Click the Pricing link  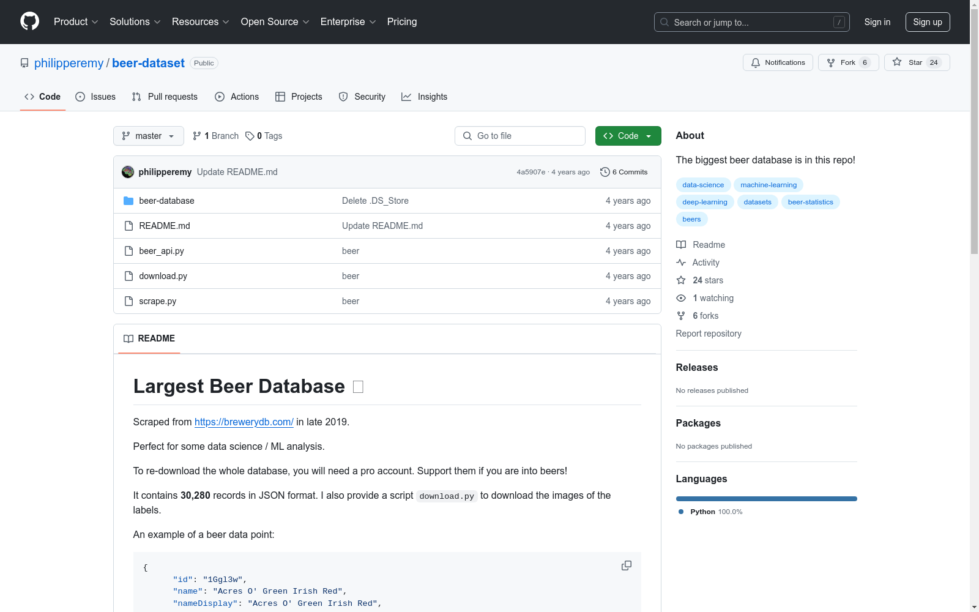(x=402, y=21)
